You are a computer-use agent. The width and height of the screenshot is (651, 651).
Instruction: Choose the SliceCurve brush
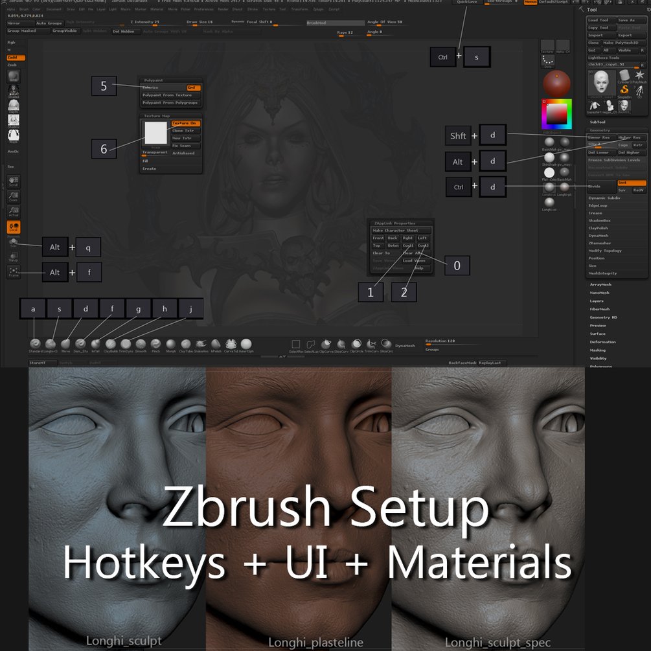[341, 345]
